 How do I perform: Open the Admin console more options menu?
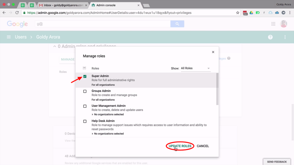point(285,37)
